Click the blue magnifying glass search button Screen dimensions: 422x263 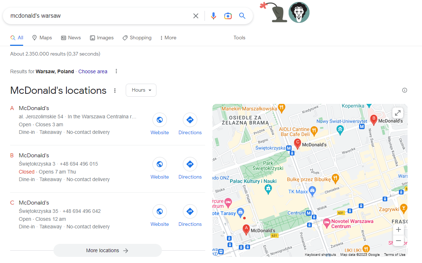242,16
